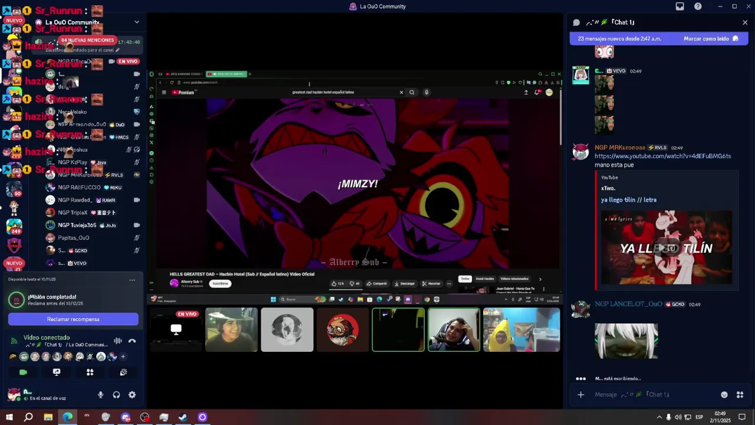Select NGP RAIIFUCCIO in voice list

coord(93,188)
